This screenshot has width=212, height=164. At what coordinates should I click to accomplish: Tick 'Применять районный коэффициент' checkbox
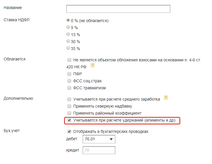click(69, 113)
